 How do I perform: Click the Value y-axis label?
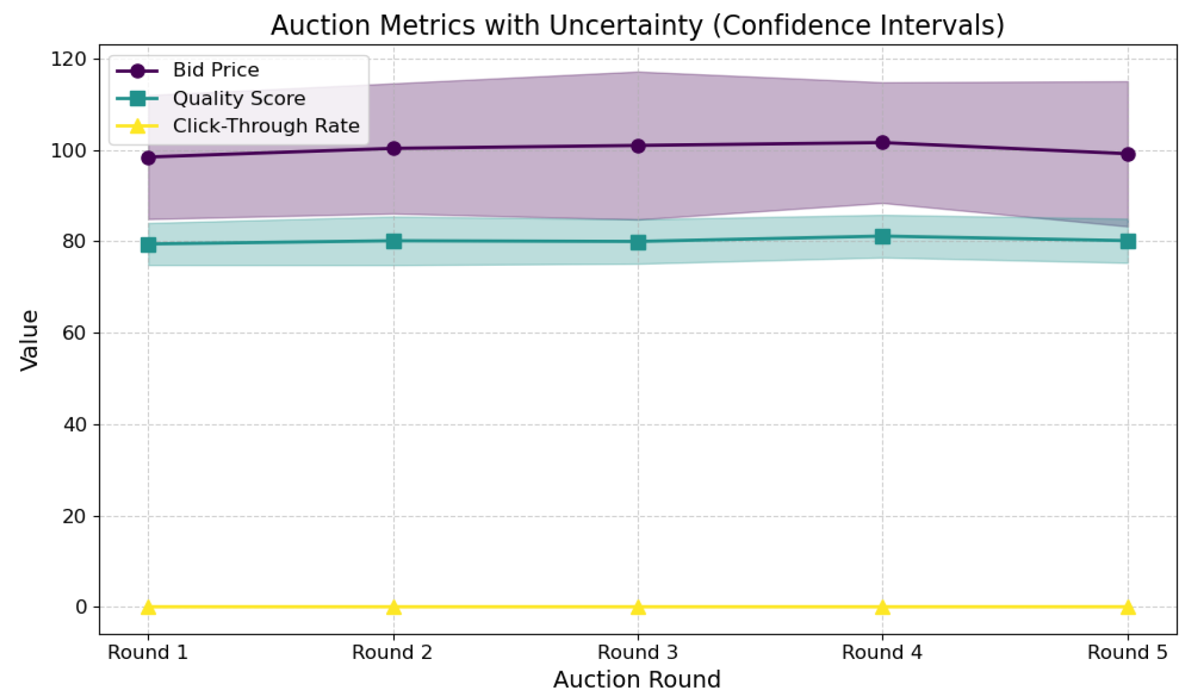(29, 340)
